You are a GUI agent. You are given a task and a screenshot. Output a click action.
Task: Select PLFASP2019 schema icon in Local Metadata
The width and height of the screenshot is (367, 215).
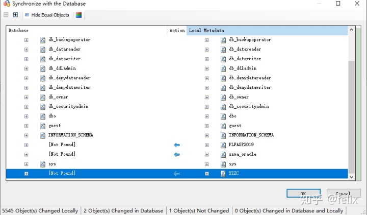coord(223,145)
